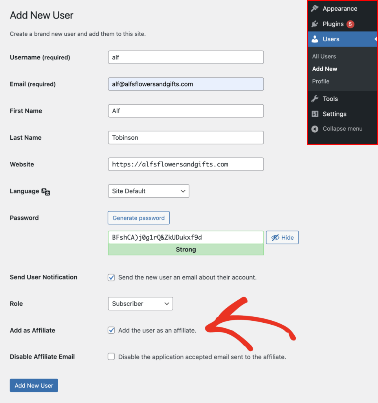Click into the Website URL field
This screenshot has width=378, height=403.
tap(186, 164)
